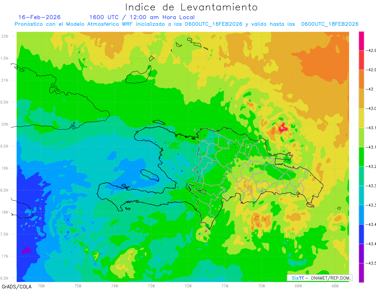The height and width of the screenshot is (290, 376).
Task: Click the '1600 UTC / 12:00 am Hora Local' time label
Action: [142, 18]
